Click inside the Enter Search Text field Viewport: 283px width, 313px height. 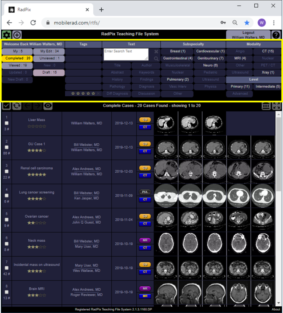(125, 54)
